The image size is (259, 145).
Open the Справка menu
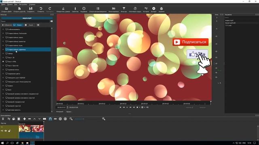pyautogui.click(x=32, y=4)
